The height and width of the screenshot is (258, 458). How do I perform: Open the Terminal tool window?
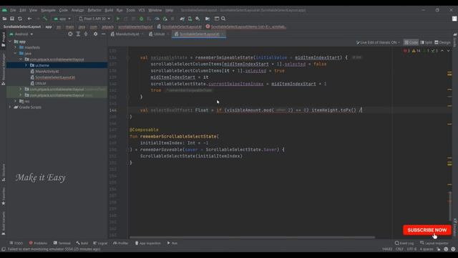(62, 243)
